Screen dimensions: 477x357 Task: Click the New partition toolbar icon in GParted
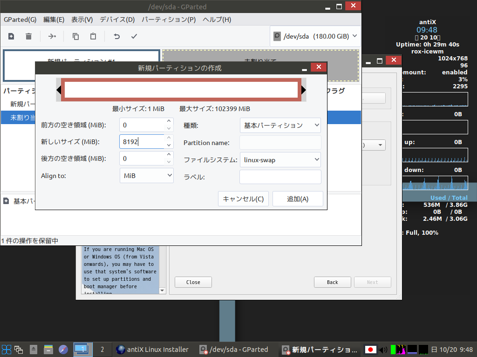[11, 36]
